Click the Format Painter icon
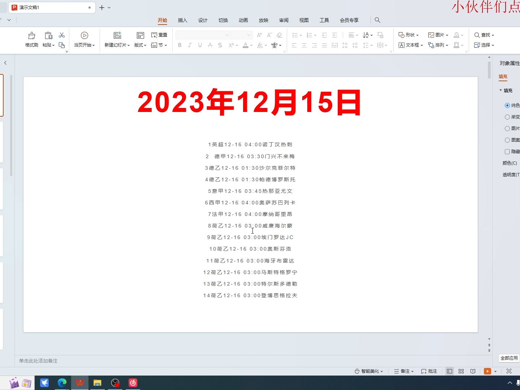Image resolution: width=520 pixels, height=390 pixels. [x=32, y=35]
